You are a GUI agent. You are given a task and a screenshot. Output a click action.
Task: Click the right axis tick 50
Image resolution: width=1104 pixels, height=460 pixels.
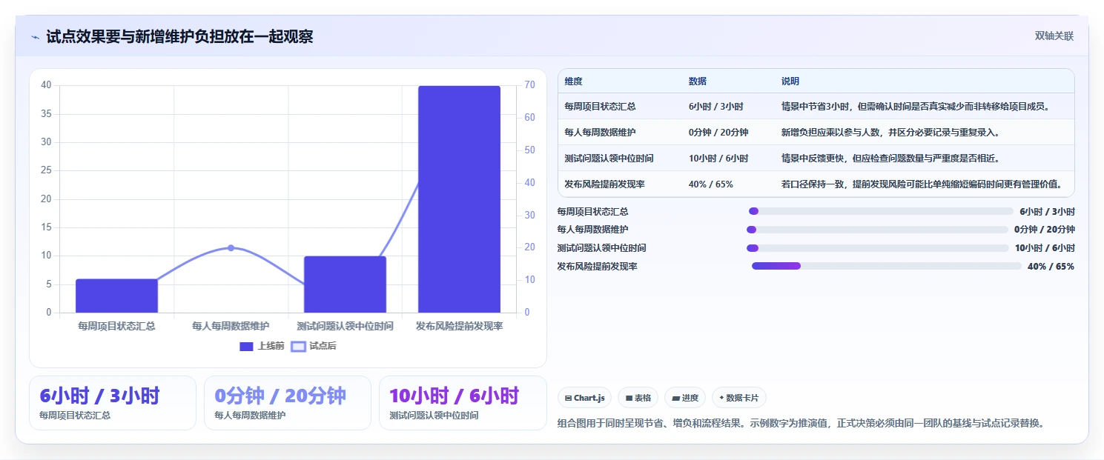click(529, 150)
